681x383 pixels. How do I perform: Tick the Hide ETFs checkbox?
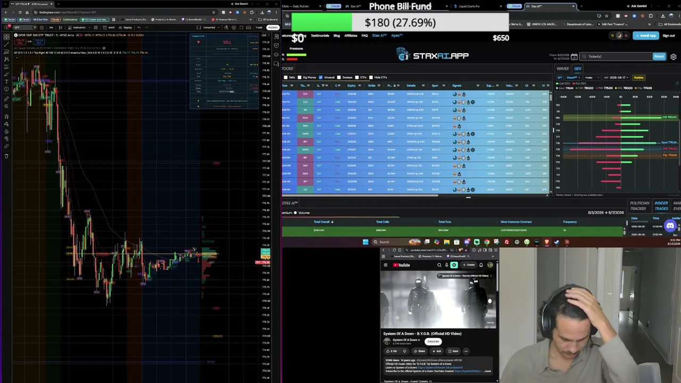tap(371, 77)
